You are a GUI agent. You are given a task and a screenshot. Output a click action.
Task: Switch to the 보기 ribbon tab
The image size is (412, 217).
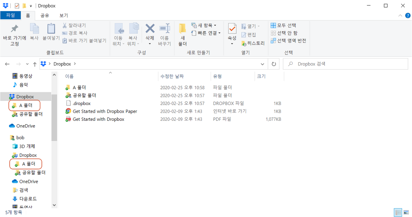pyautogui.click(x=63, y=15)
